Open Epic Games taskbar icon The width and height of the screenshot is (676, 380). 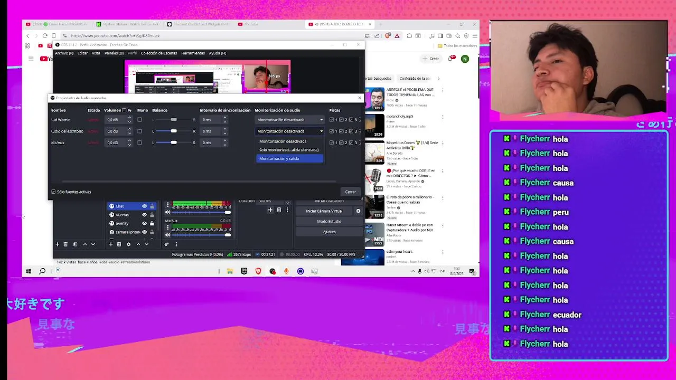[244, 271]
